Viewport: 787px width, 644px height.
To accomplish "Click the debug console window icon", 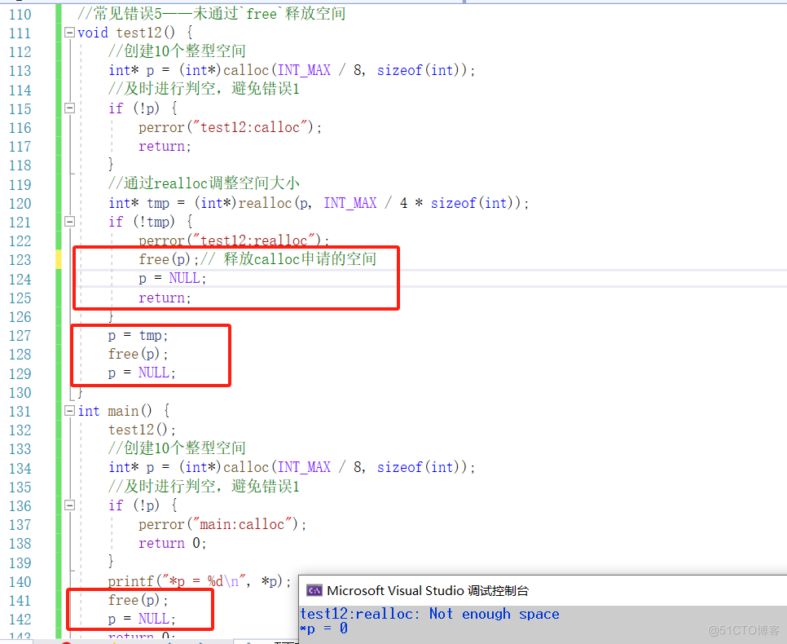I will [x=314, y=590].
